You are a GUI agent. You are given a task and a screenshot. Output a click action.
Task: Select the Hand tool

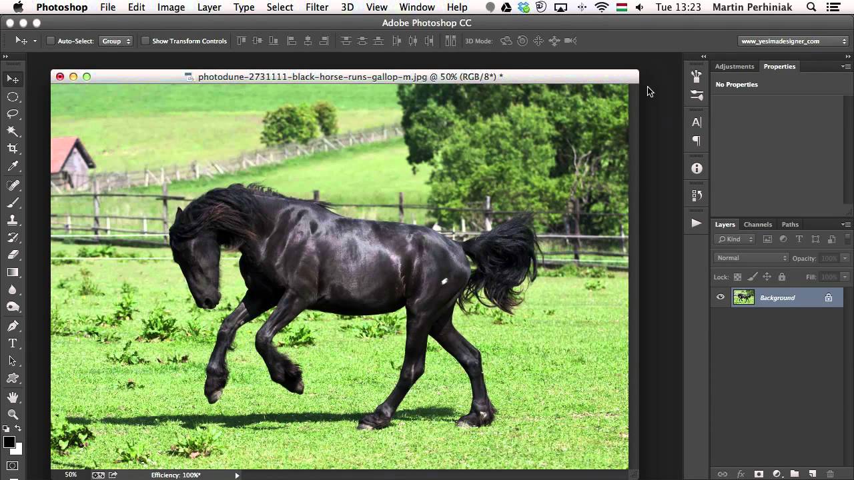click(x=13, y=397)
